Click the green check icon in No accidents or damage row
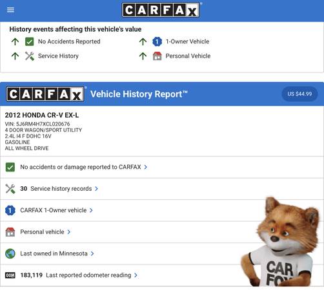The width and height of the screenshot is (324, 291). 10,167
